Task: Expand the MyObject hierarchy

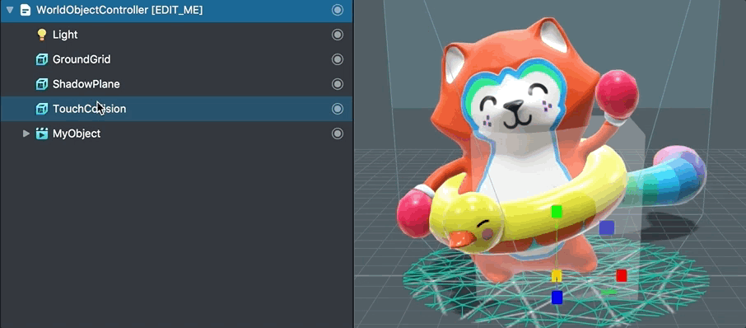Action: (x=26, y=134)
